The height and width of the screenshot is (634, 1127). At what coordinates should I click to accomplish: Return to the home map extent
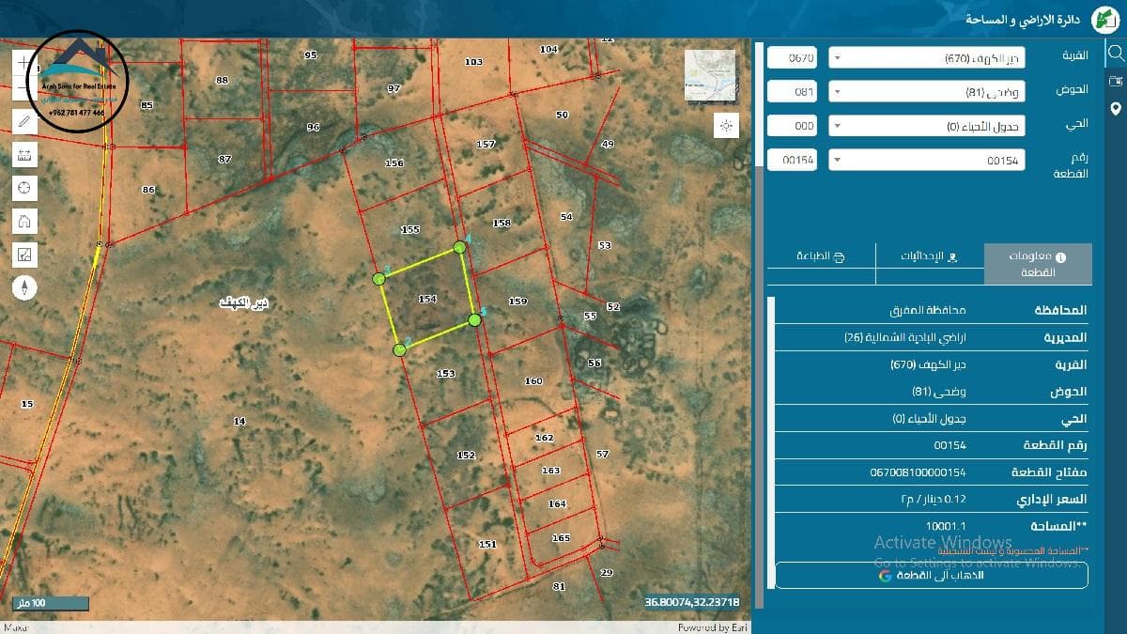[x=24, y=222]
